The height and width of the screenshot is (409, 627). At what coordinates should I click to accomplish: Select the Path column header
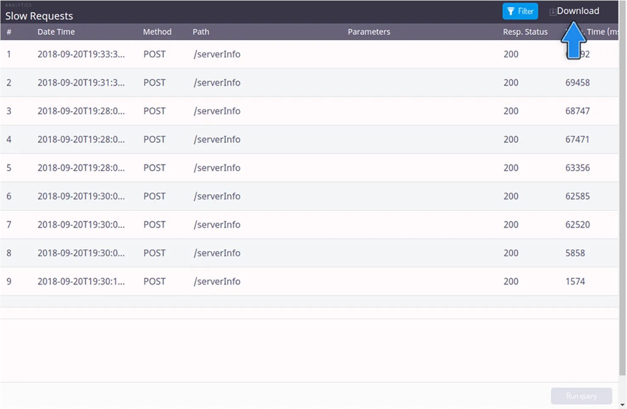201,32
